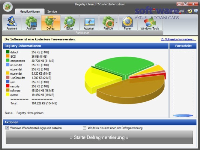Click the value 36 KB (0 MB)
This screenshot has height=150, width=200.
[39, 57]
